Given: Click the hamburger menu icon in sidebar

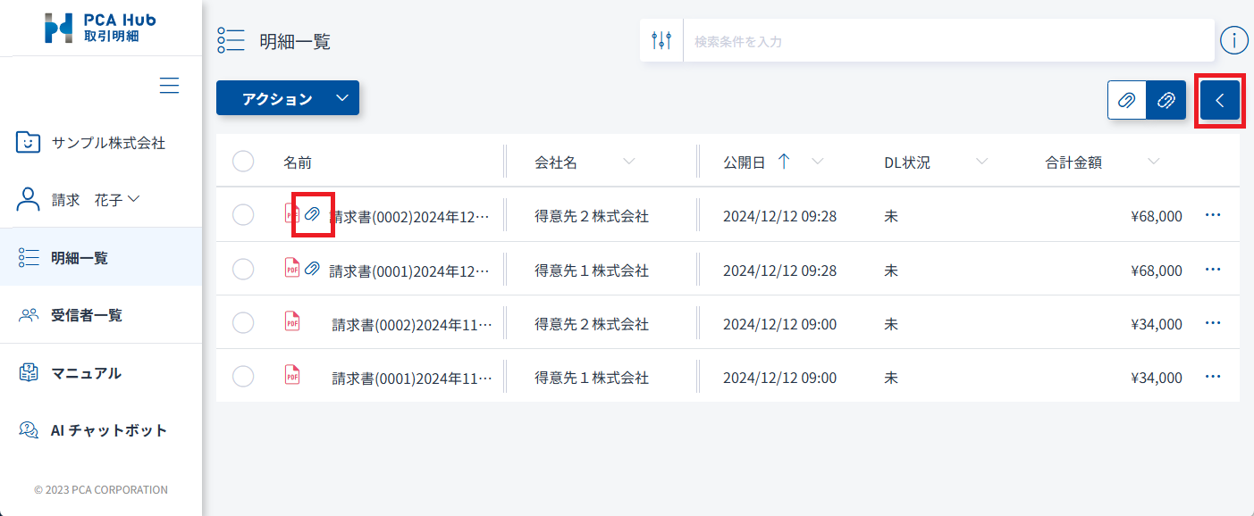Looking at the screenshot, I should (169, 86).
